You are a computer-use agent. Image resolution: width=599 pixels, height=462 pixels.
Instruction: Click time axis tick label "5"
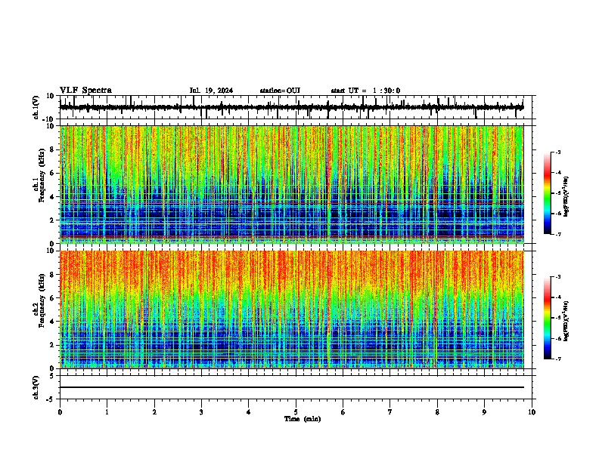point(296,412)
